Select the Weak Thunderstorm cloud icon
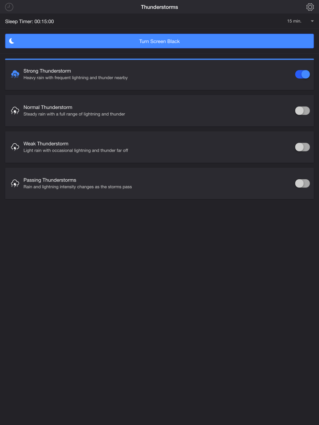The height and width of the screenshot is (425, 319). [15, 147]
